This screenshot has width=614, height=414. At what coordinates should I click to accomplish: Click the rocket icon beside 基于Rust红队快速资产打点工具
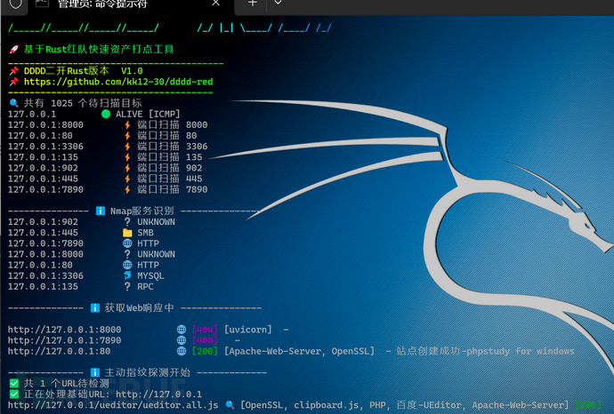click(x=14, y=49)
